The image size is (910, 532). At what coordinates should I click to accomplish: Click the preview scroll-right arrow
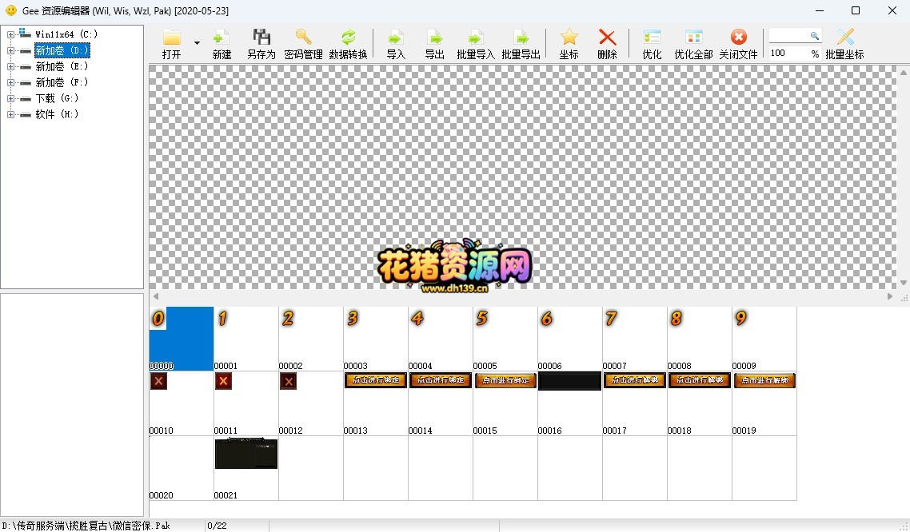click(890, 296)
